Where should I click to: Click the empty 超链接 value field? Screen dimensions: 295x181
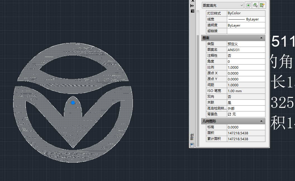tap(246, 31)
